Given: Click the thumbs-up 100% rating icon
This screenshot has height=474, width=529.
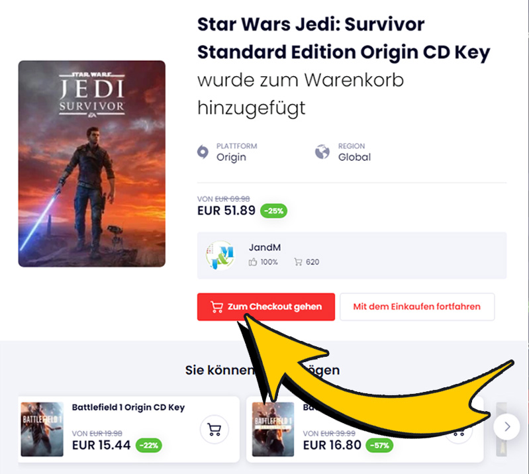Looking at the screenshot, I should point(253,261).
